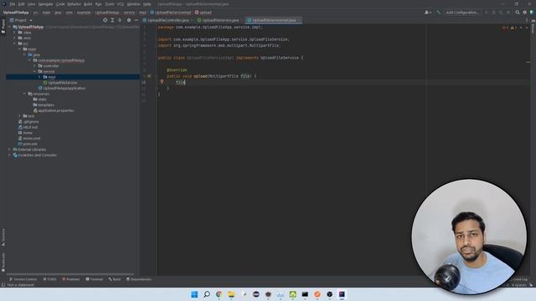Click upload method breadcrumb in navigation bar
536x301 pixels.
click(x=204, y=13)
